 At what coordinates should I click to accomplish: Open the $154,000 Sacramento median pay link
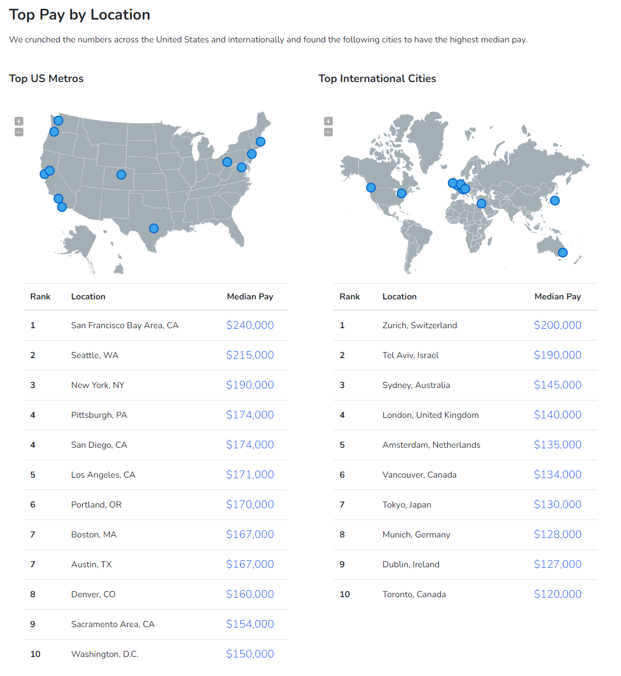(x=250, y=624)
